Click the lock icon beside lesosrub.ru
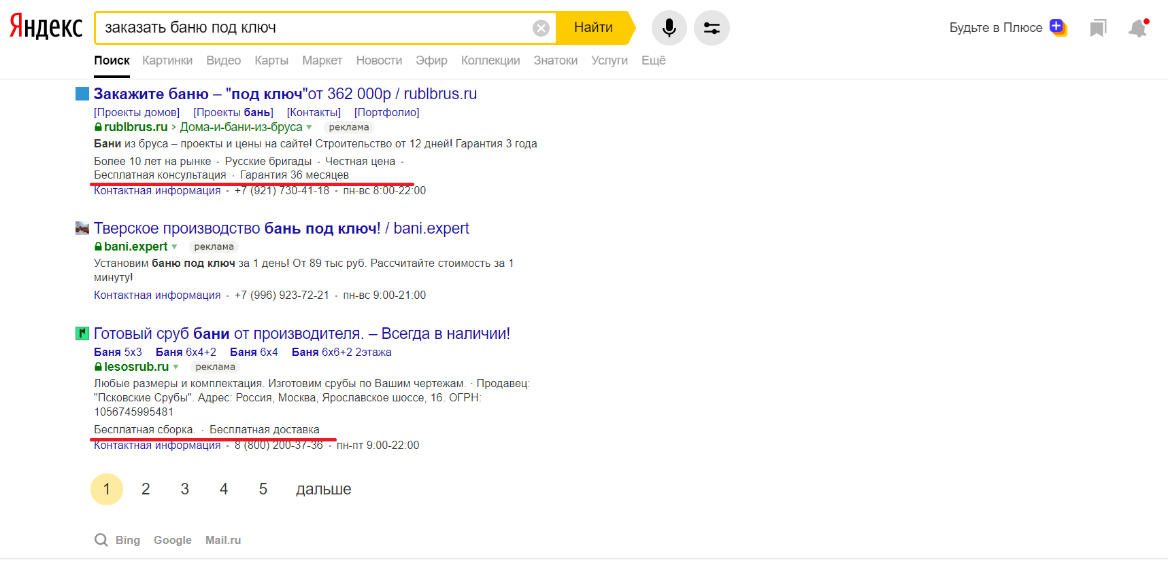The image size is (1168, 563). coord(98,367)
